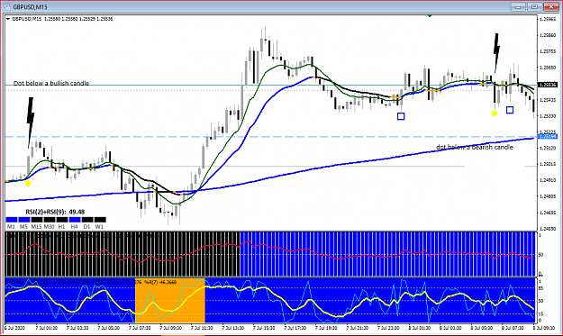
Task: Click the yellow signal dot near 1.24910 level
Action: tap(28, 184)
